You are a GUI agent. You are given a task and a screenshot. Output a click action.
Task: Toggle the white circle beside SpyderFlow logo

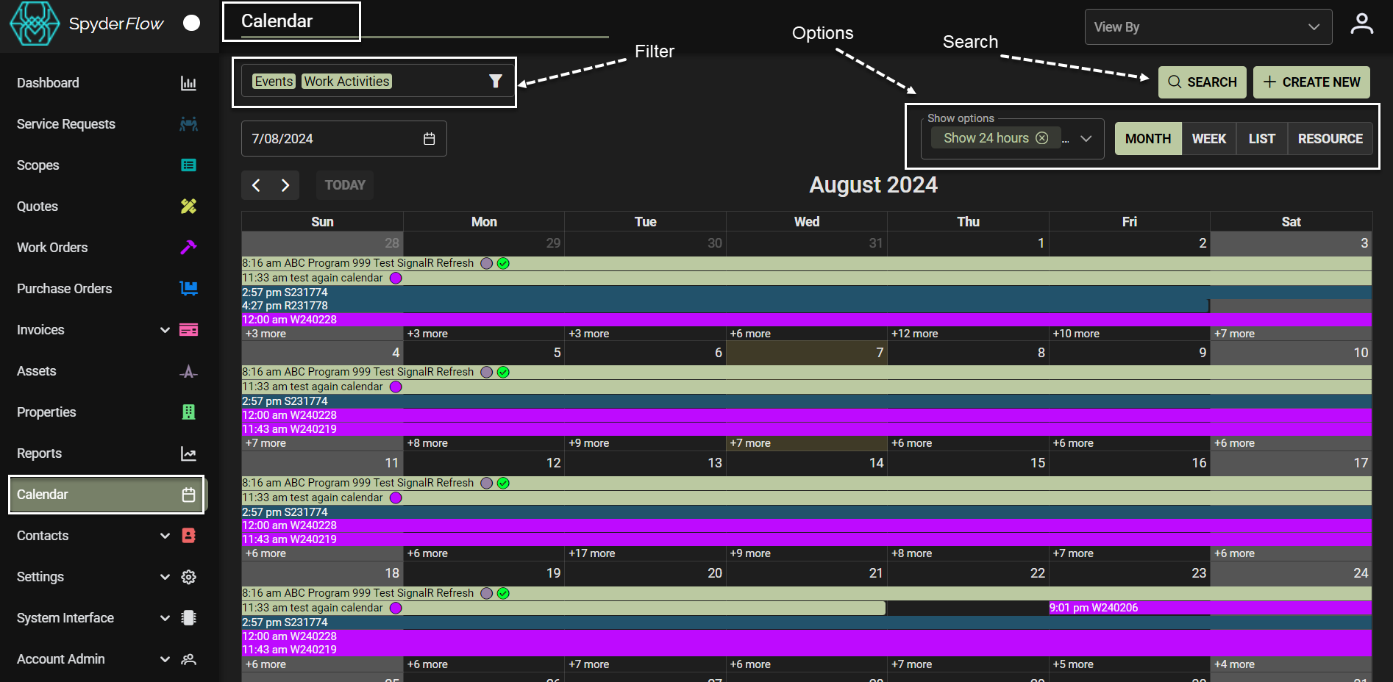point(191,24)
